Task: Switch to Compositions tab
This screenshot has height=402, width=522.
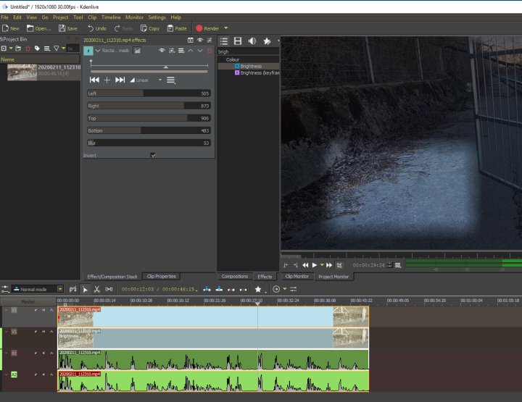Action: coord(235,276)
